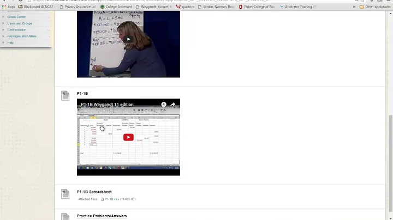Screen dimensions: 393x220
Task: Click the Watch Later clock icon
Action: 164,104
